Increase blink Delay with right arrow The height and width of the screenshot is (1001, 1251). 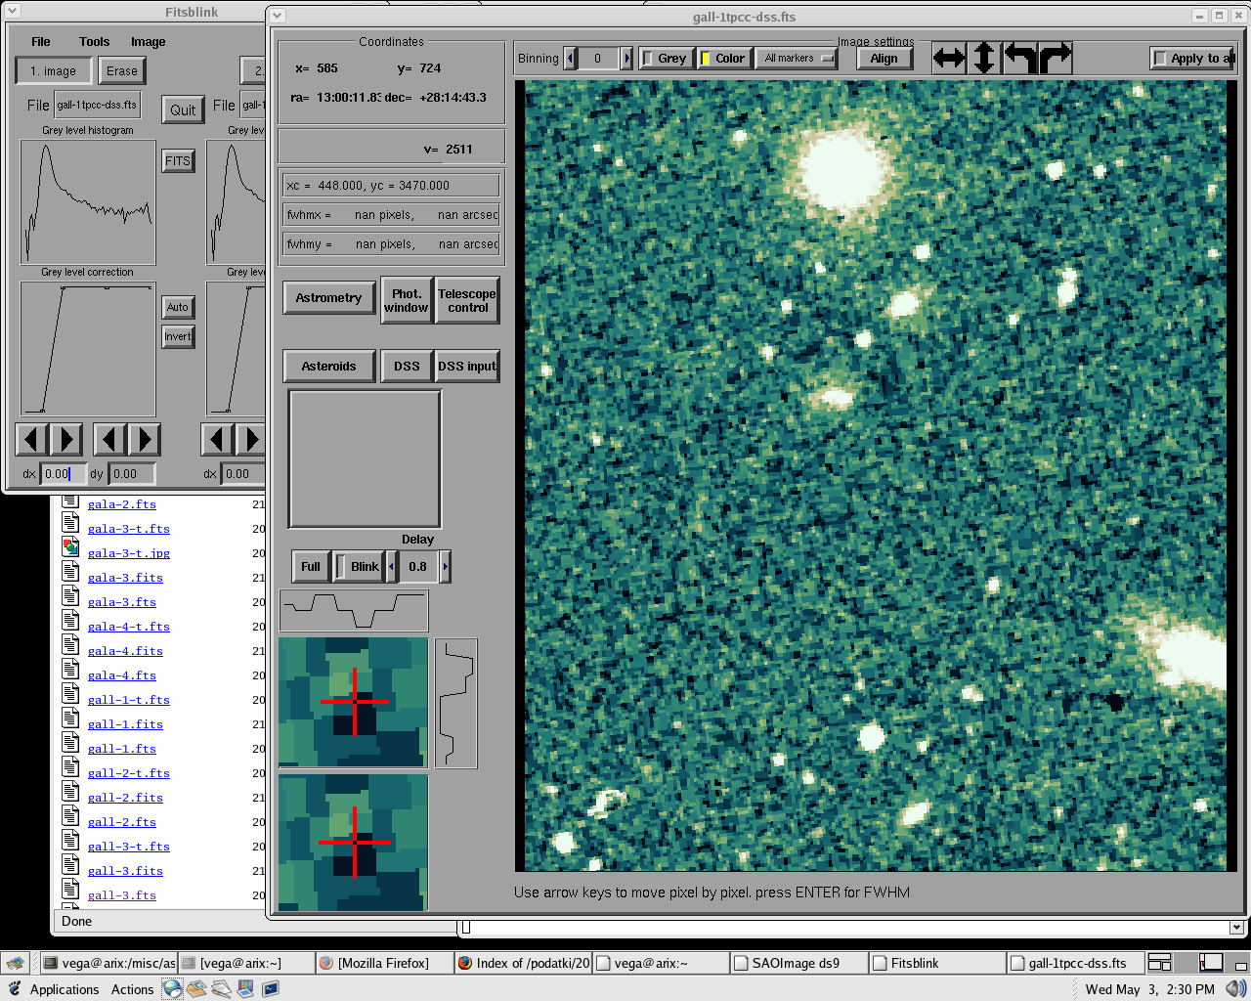click(446, 566)
